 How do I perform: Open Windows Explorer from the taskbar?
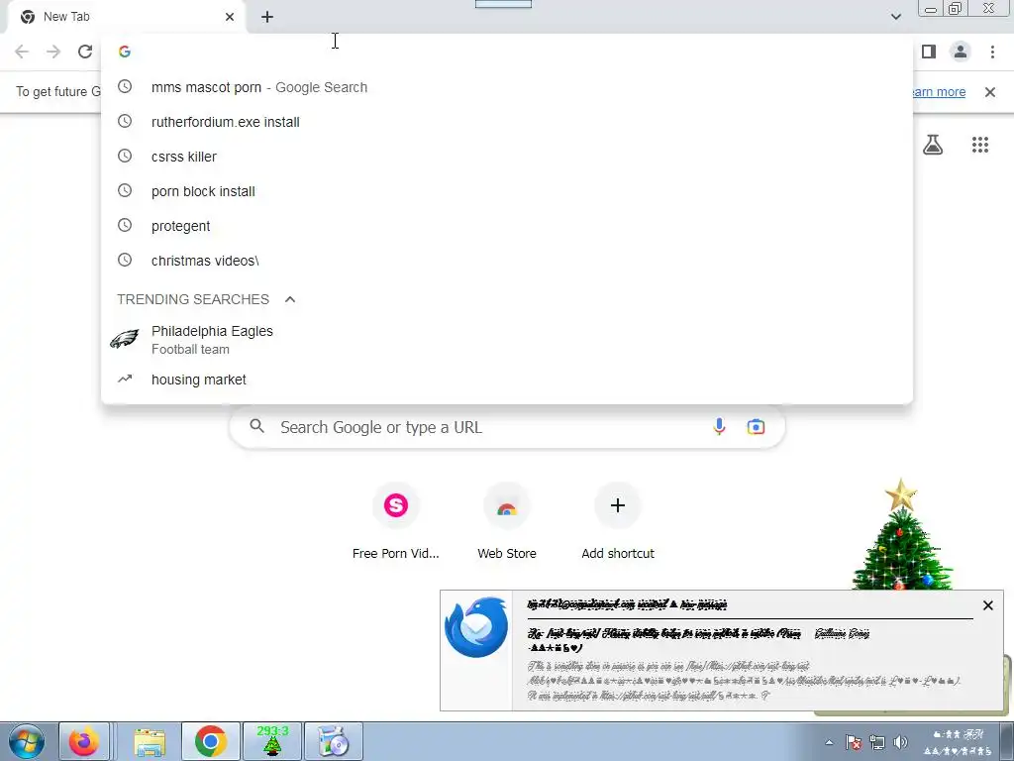pos(150,741)
